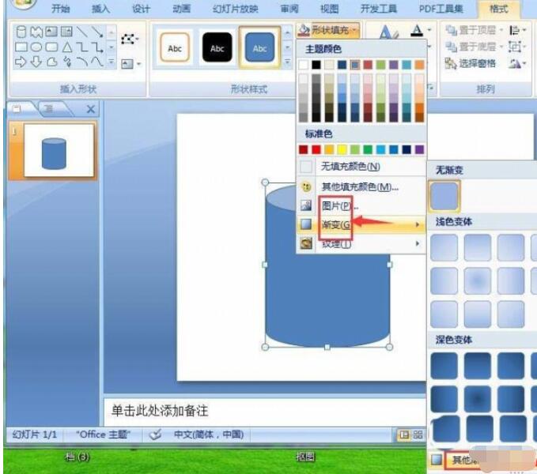Open 其他填充颜色 more fill colors
This screenshot has height=474, width=537.
pos(359,186)
